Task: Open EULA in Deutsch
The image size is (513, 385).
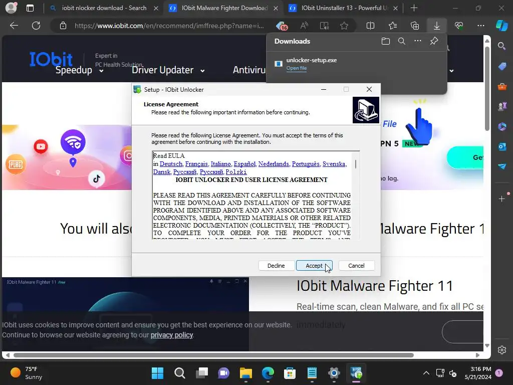Action: pos(171,164)
